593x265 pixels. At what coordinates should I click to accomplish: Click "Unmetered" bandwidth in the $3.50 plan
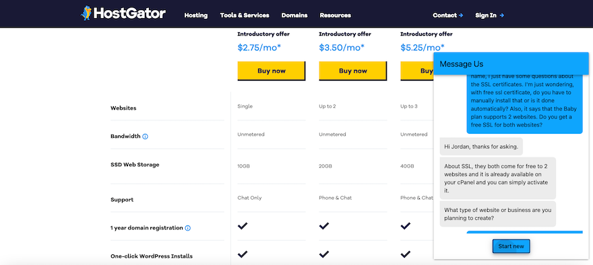[x=332, y=135]
